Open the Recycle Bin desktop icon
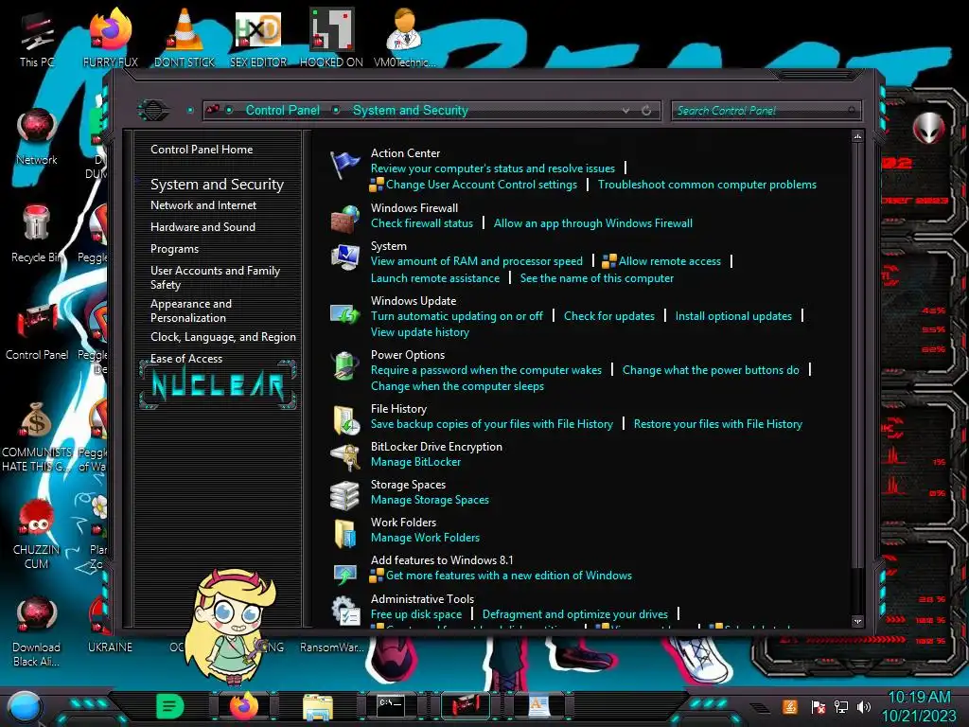The height and width of the screenshot is (727, 969). click(x=37, y=224)
